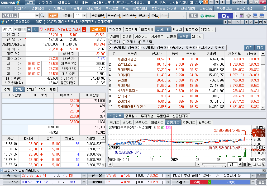Open the 주식 type dropdown in toolbar

(x=84, y=16)
